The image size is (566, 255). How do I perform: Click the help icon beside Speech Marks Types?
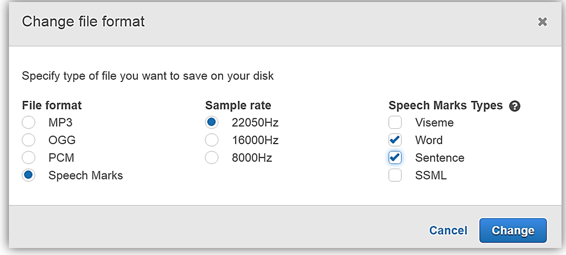pyautogui.click(x=515, y=106)
